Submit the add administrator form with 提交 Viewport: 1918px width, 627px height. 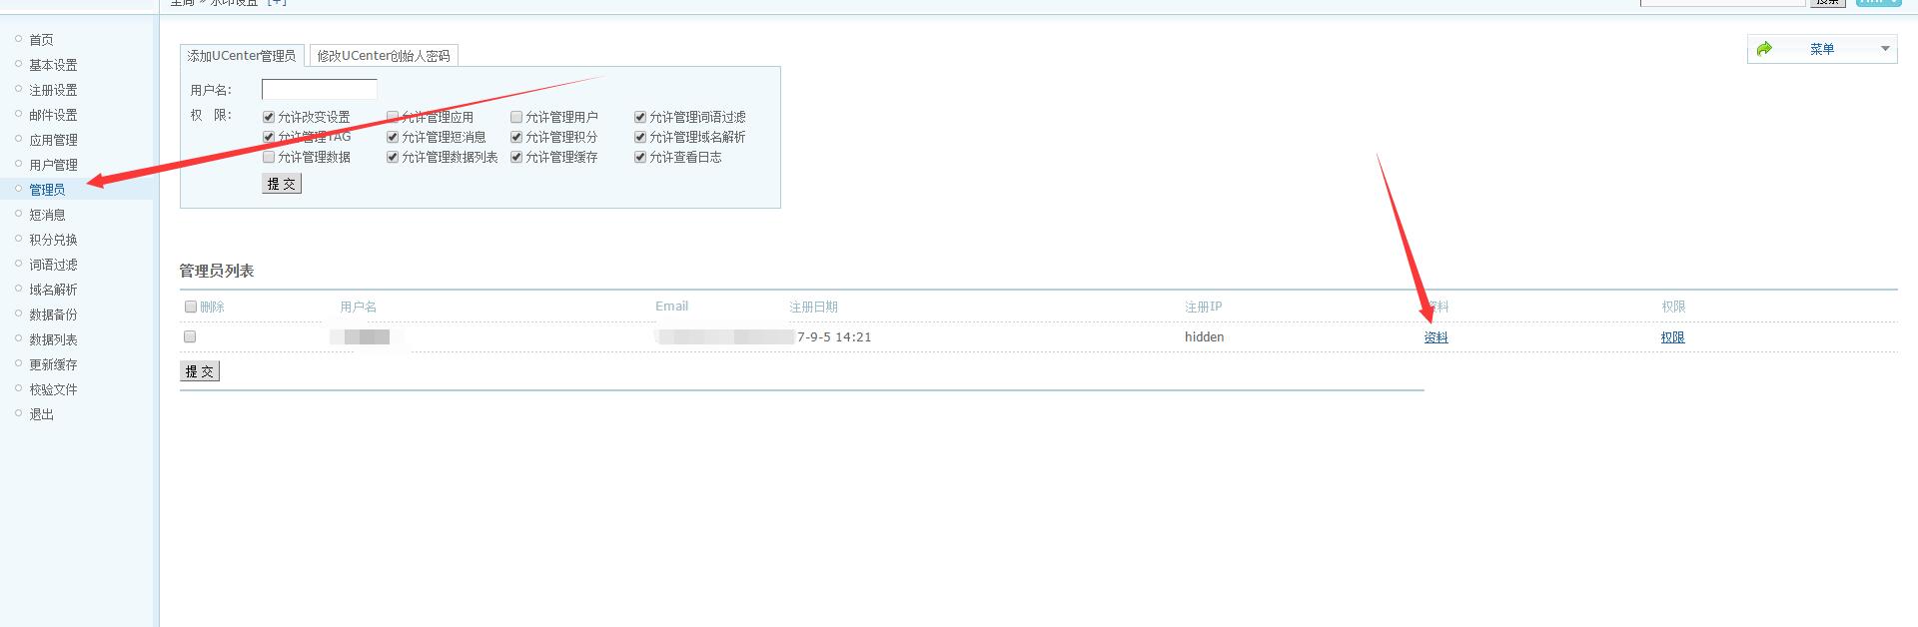pyautogui.click(x=282, y=184)
